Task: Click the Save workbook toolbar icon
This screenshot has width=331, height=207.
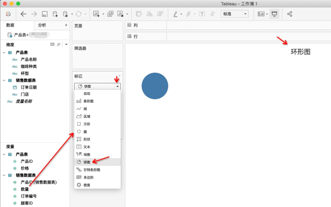Action: (45, 14)
